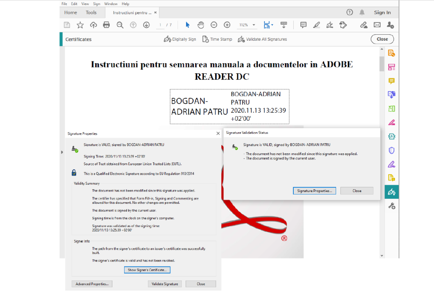Apply a Time Stamp from the Certificates bar

[217, 39]
